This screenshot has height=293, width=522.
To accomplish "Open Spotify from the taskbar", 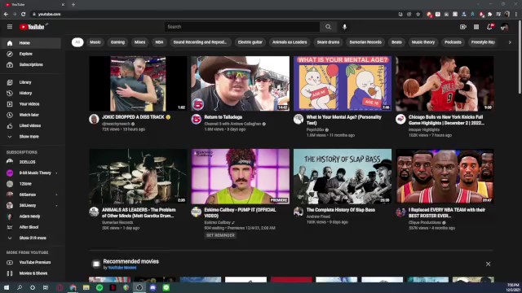I will [x=100, y=287].
